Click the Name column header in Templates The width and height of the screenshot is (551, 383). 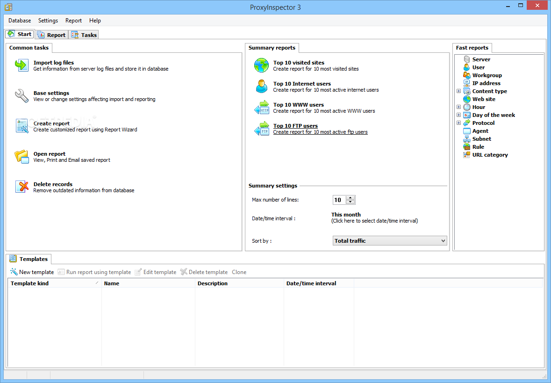point(148,283)
